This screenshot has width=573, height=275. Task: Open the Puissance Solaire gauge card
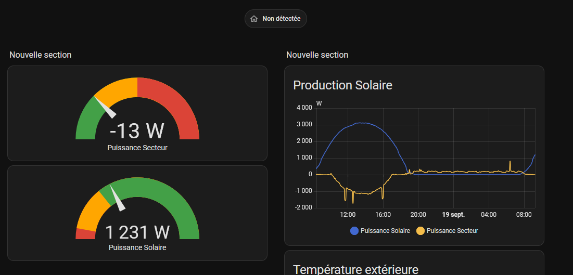pos(137,213)
